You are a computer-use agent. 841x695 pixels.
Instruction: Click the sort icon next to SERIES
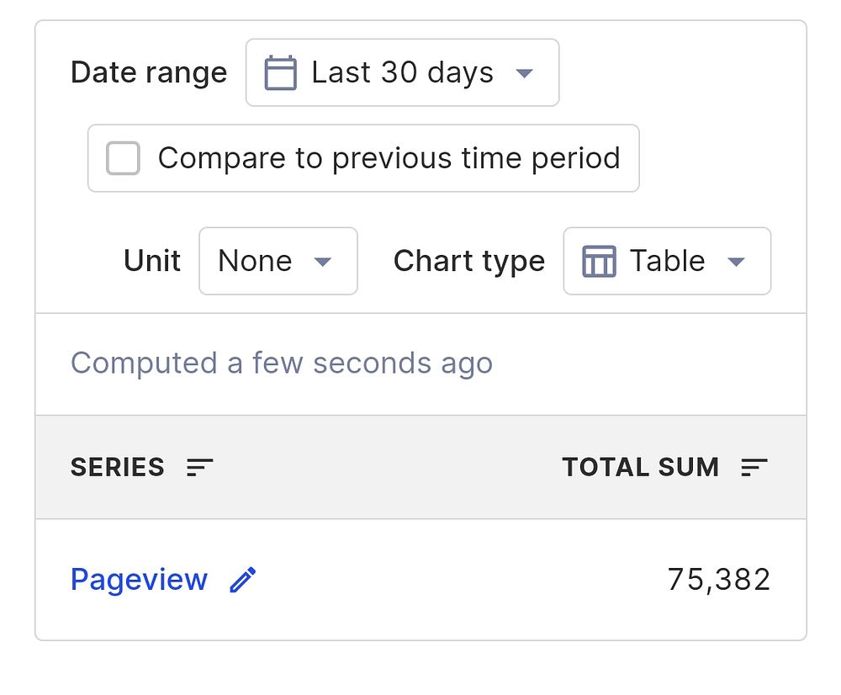point(200,467)
